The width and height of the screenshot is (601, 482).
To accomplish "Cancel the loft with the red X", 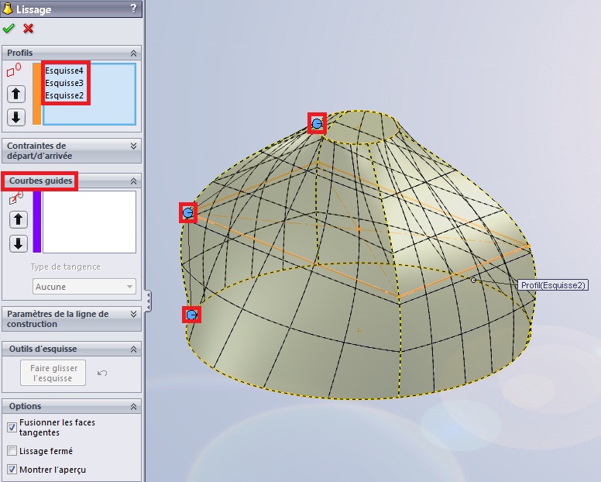I will [29, 29].
